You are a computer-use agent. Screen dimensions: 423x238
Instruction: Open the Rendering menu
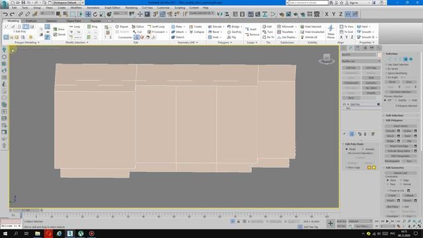(x=132, y=7)
